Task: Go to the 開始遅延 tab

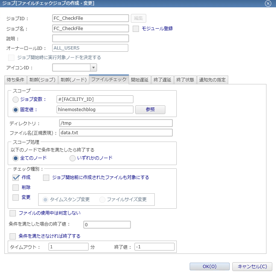Action: (140, 80)
